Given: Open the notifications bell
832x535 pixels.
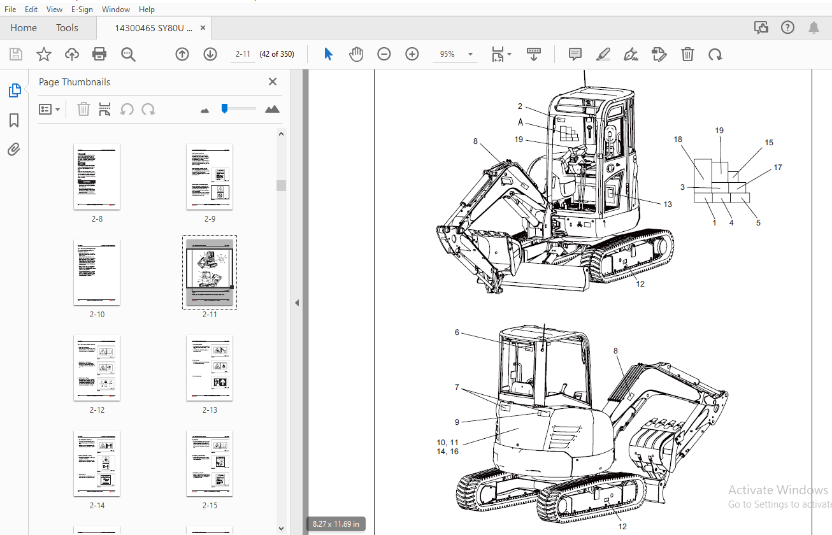Looking at the screenshot, I should point(814,27).
